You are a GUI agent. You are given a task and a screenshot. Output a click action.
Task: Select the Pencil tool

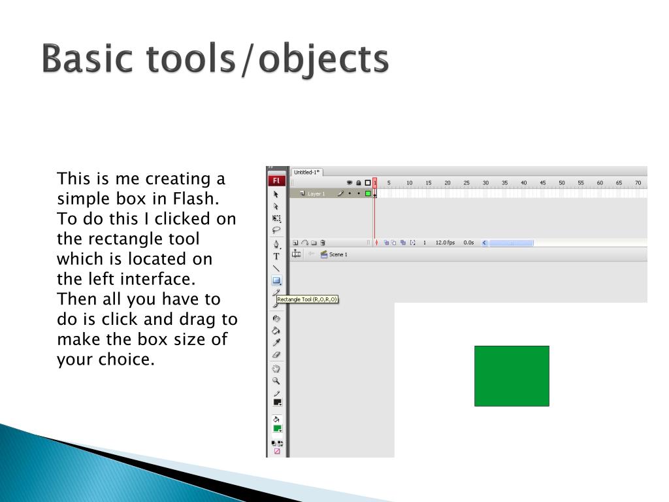[x=276, y=292]
